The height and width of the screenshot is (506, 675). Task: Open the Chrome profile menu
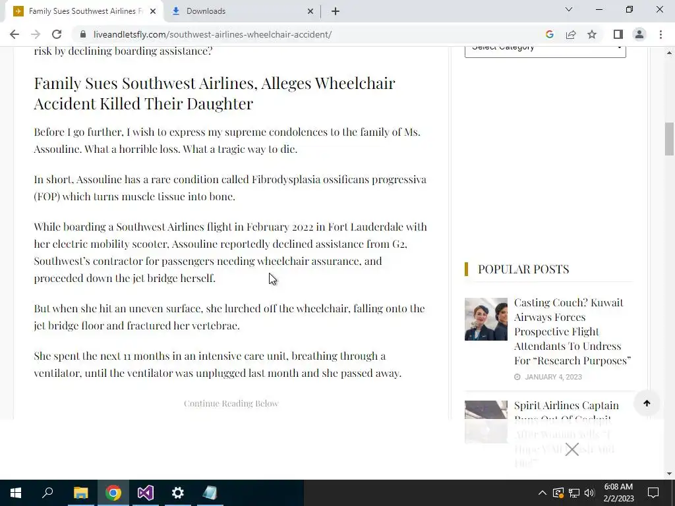pyautogui.click(x=639, y=34)
